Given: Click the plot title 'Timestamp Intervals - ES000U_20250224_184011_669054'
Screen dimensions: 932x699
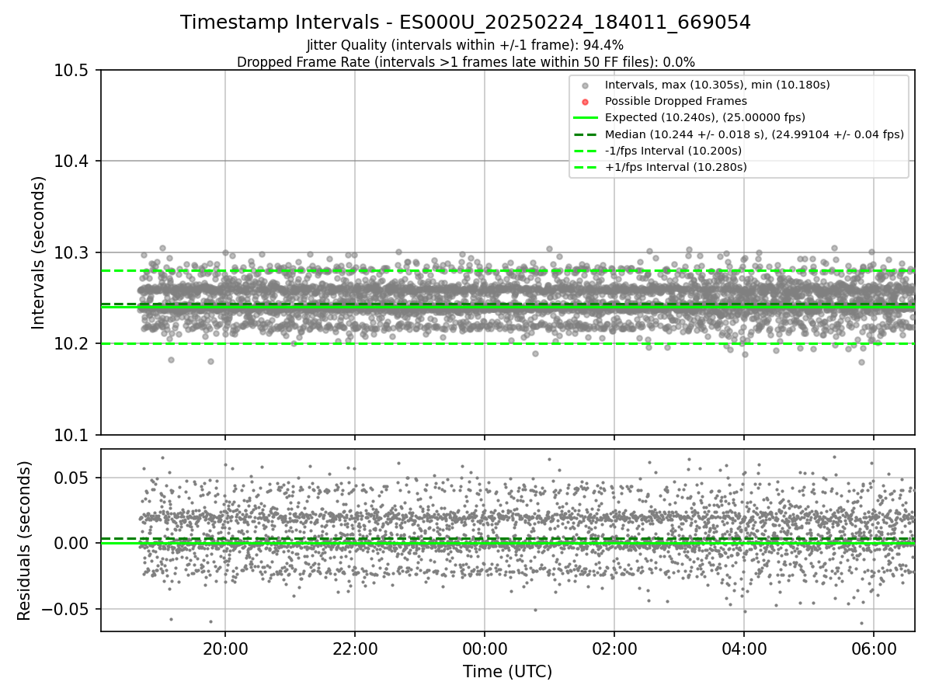Looking at the screenshot, I should coord(465,23).
